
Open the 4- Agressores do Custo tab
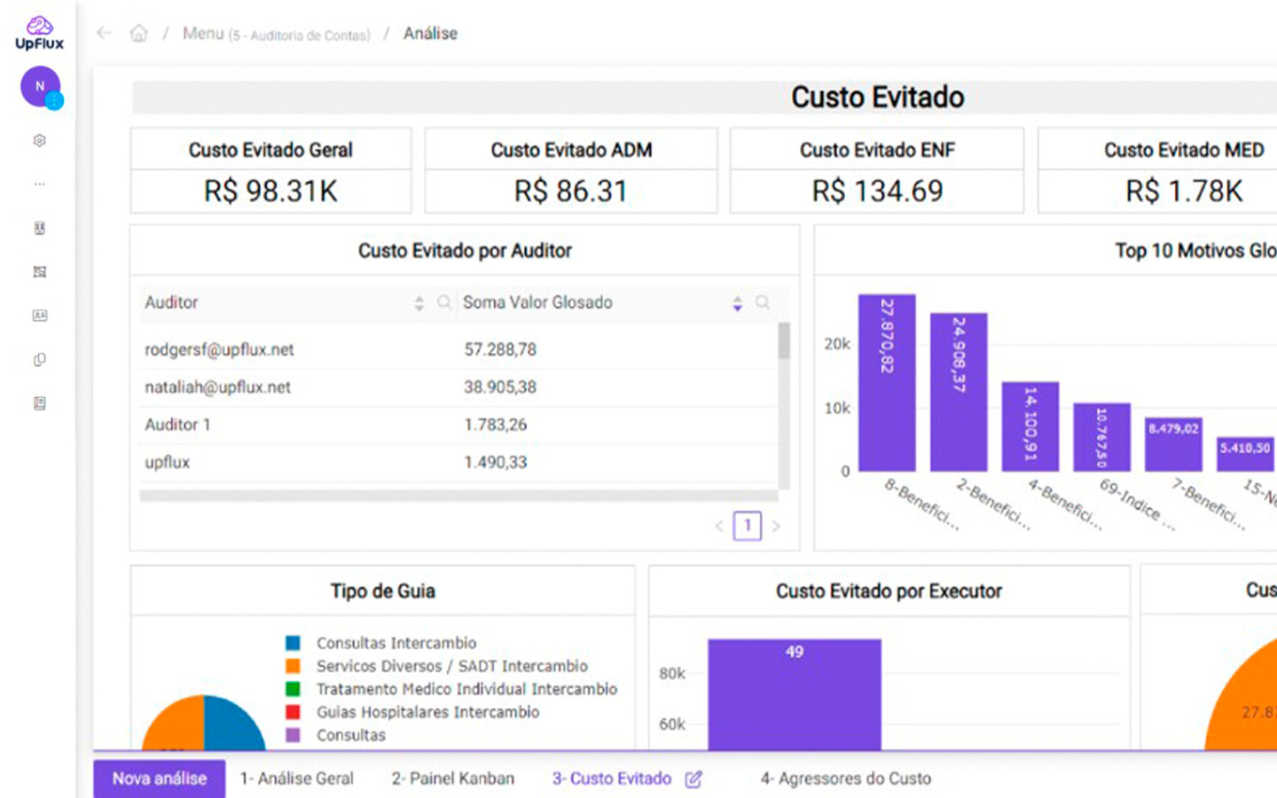tap(845, 778)
